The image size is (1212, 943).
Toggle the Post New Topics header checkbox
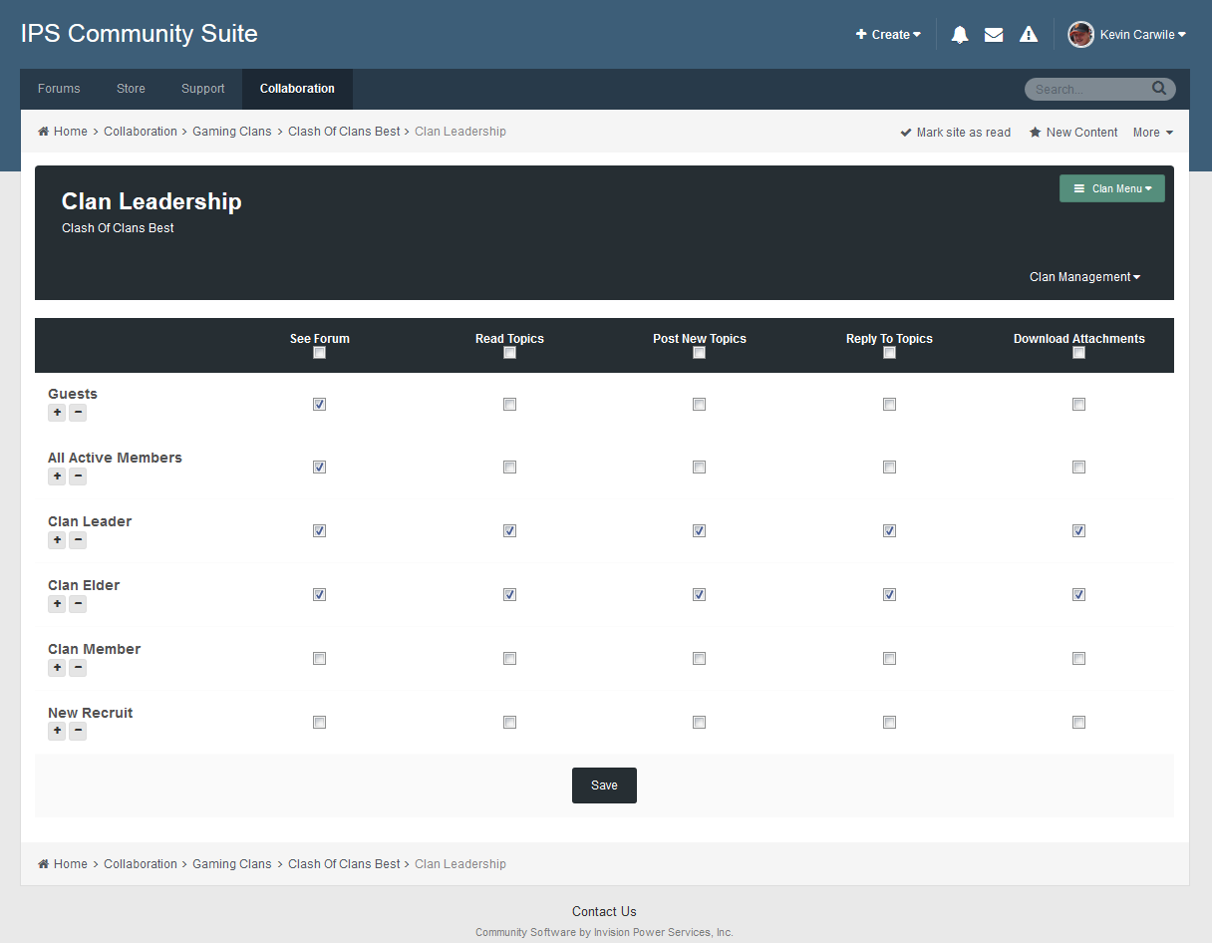point(699,353)
